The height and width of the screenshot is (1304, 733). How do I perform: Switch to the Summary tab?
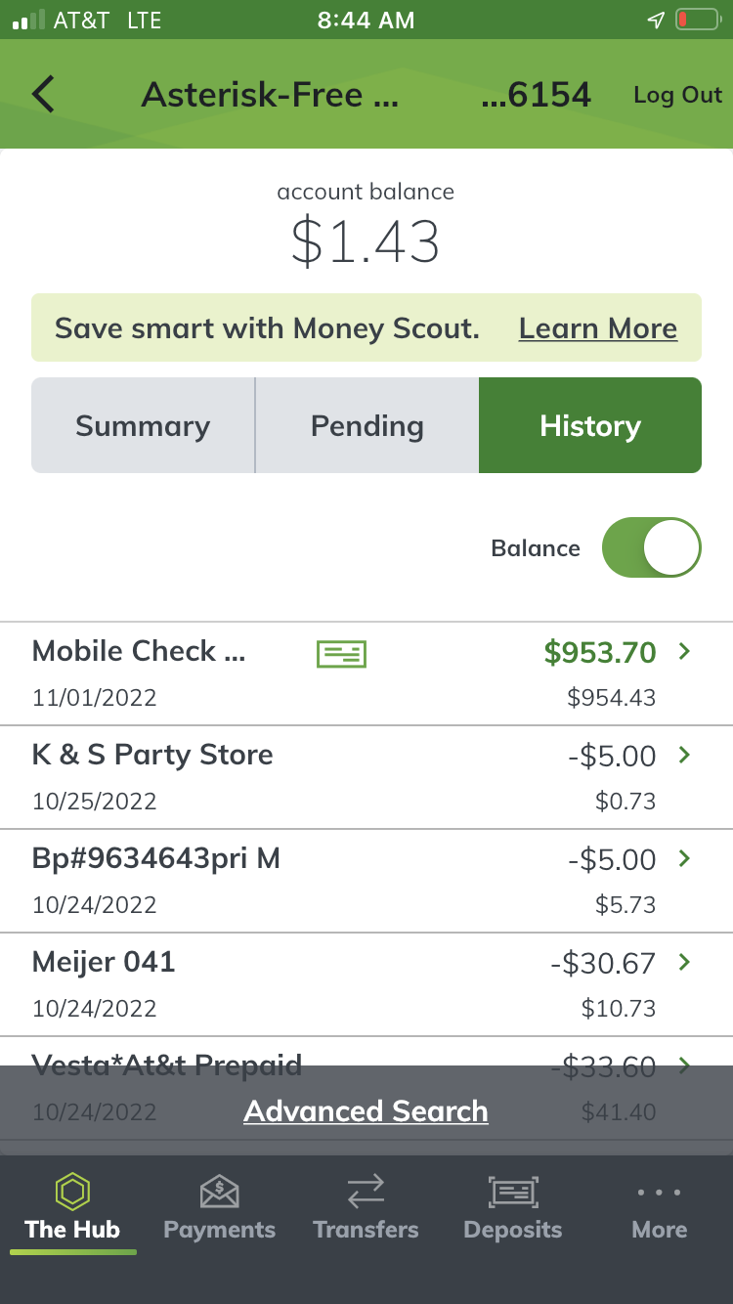click(x=143, y=425)
